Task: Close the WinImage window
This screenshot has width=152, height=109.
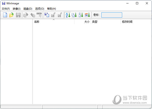Action: pyautogui.click(x=147, y=3)
